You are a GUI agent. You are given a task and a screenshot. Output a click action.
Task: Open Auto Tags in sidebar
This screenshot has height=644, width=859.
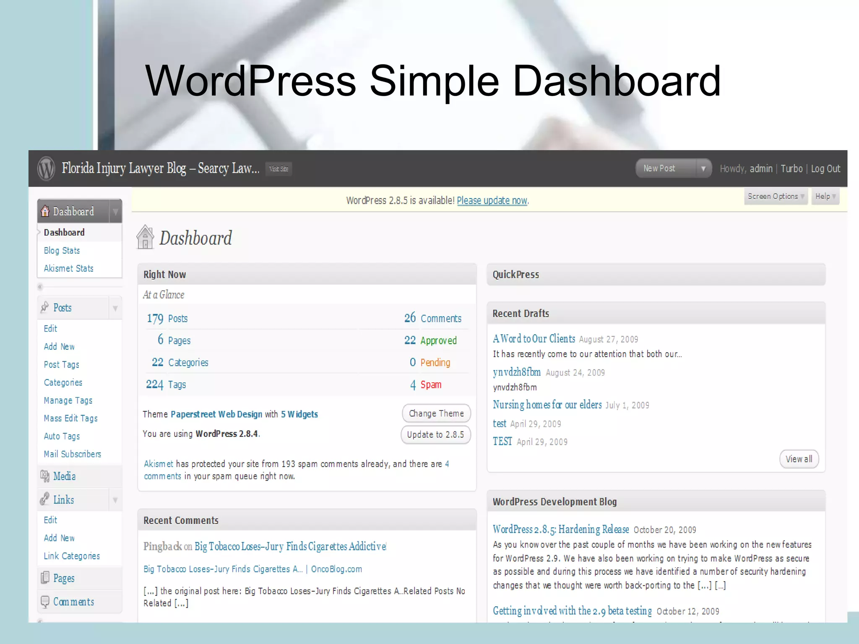point(62,436)
